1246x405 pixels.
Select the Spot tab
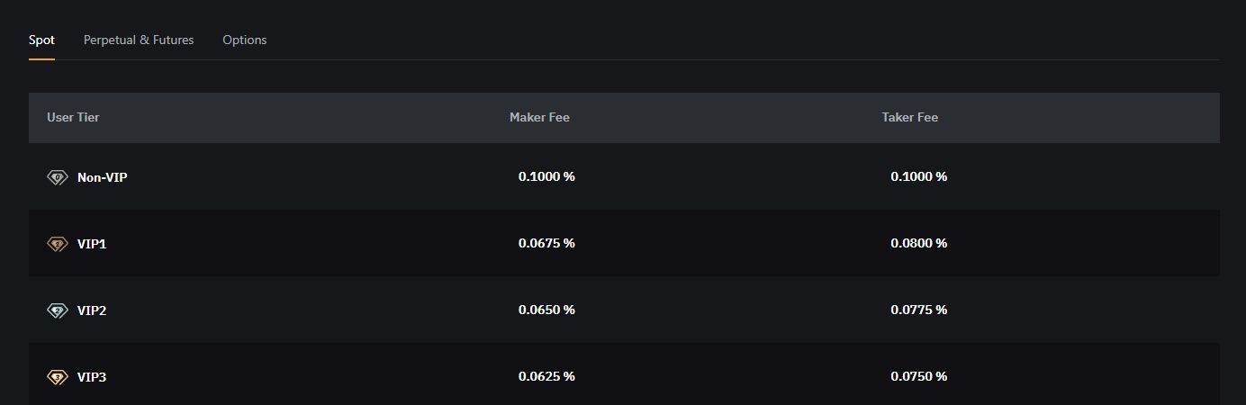41,40
